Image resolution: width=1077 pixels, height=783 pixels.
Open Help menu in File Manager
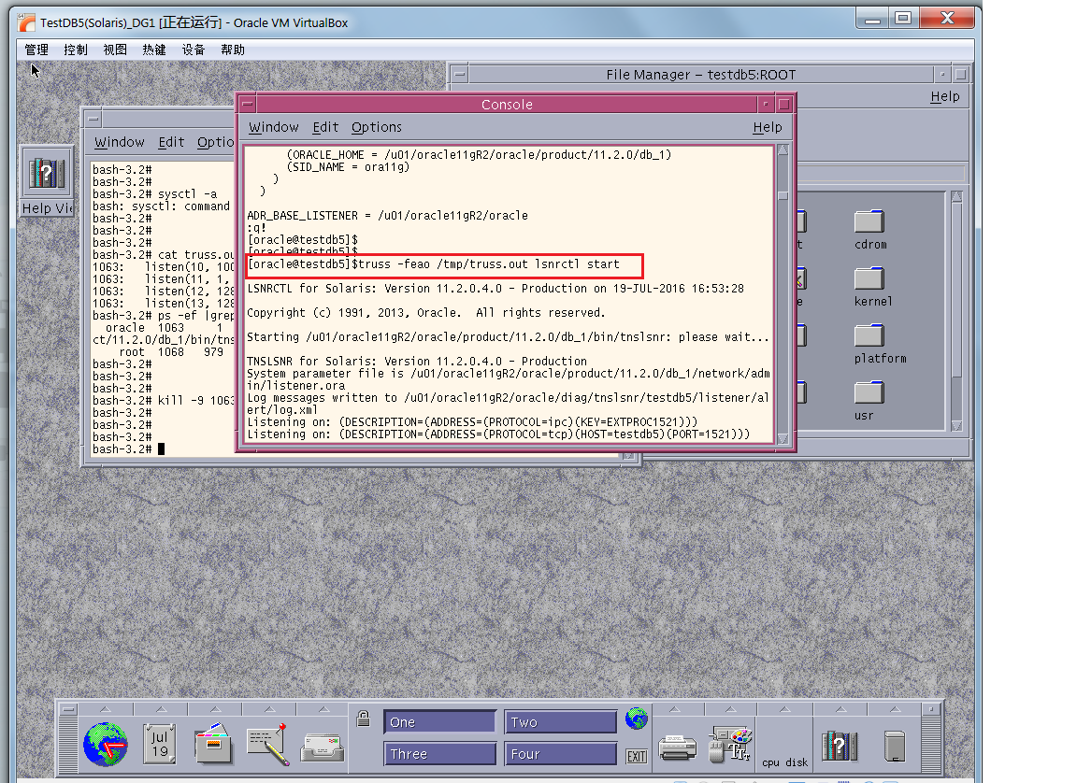tap(944, 96)
